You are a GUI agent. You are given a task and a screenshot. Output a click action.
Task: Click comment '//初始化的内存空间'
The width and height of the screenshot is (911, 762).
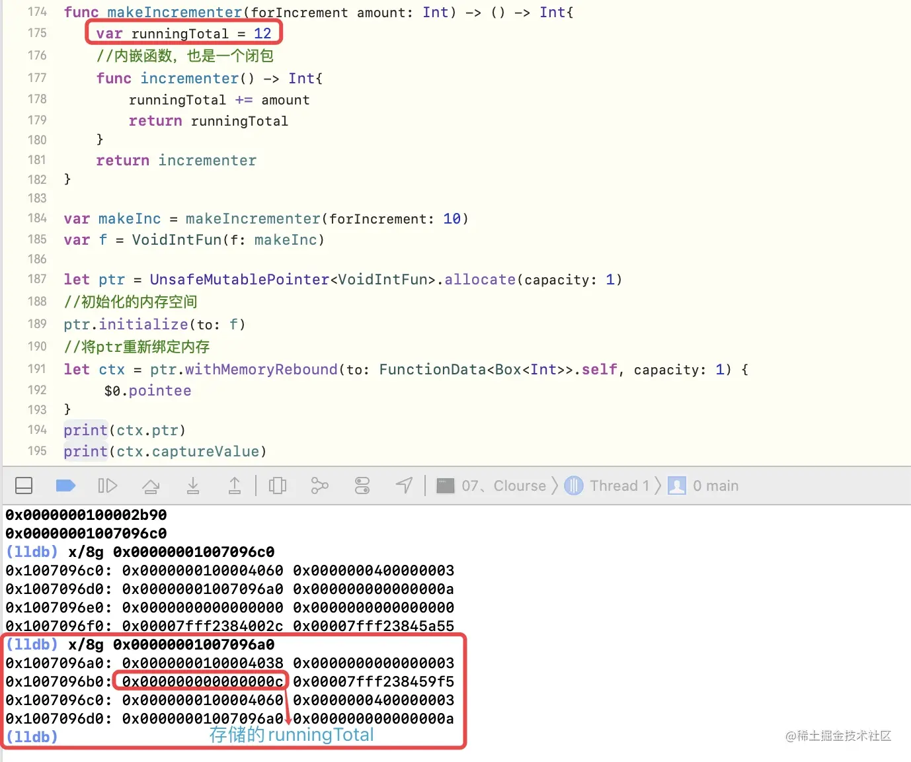click(x=130, y=302)
